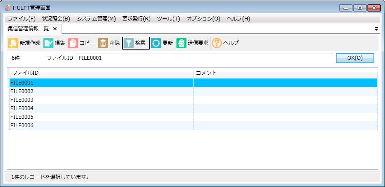The width and height of the screenshot is (385, 187).
Task: Click the 送信要求 (send request) icon
Action: click(x=181, y=43)
